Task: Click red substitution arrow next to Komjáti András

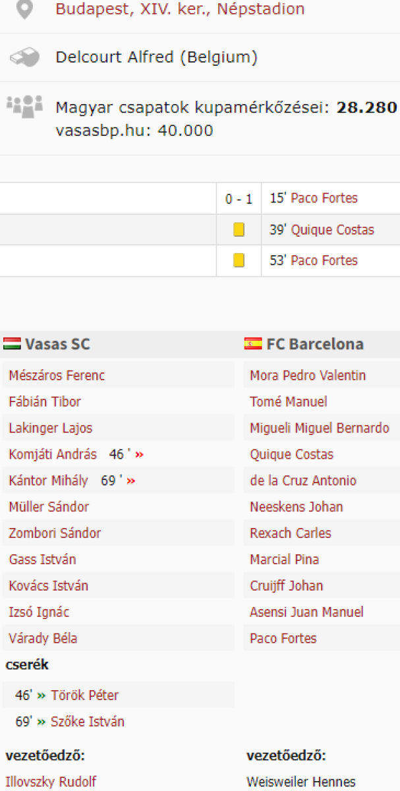Action: 139,455
